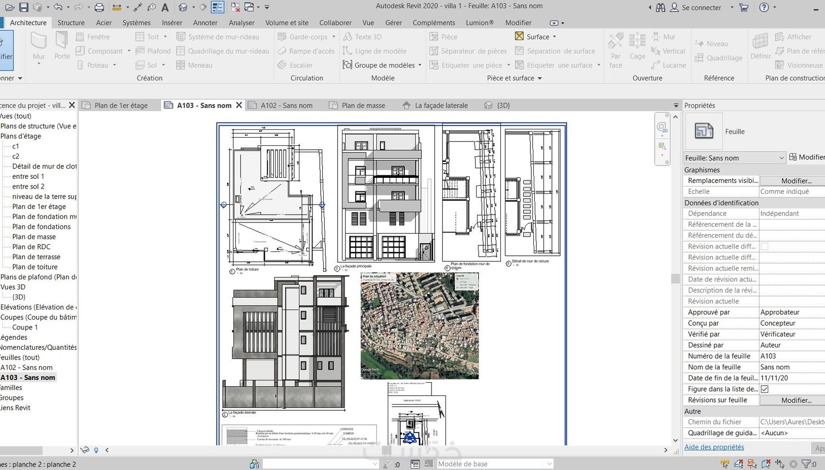825x470 pixels.
Task: Expand the Surface dropdown in ribbon
Action: coord(554,37)
